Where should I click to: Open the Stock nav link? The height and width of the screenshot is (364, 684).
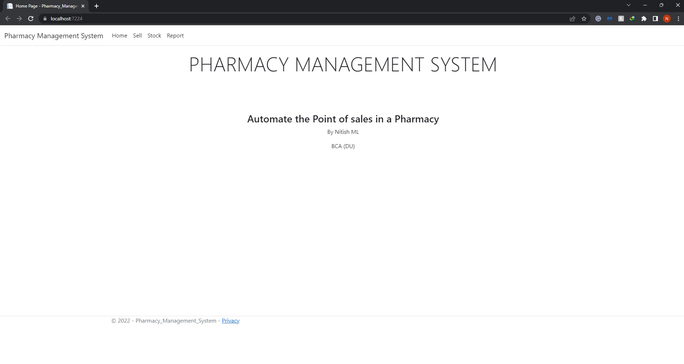(x=154, y=36)
